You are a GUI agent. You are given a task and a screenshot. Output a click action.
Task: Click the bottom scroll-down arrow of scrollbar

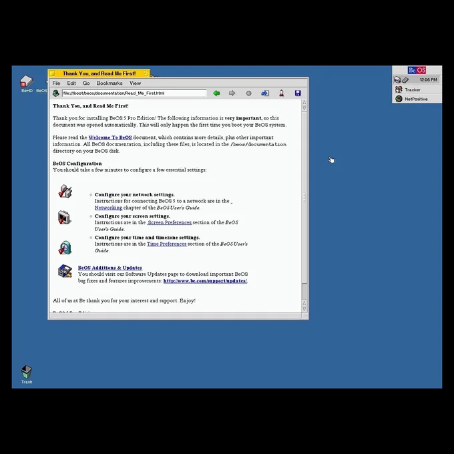point(304,309)
